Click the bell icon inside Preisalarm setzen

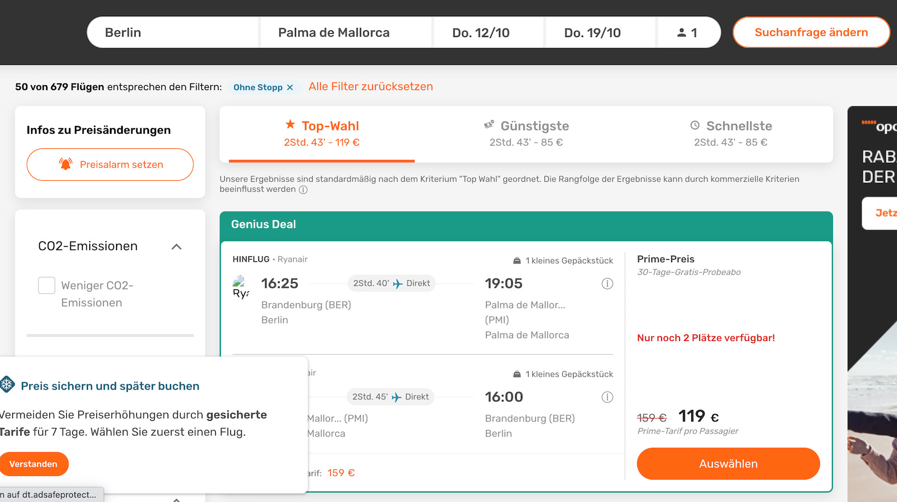pos(66,164)
